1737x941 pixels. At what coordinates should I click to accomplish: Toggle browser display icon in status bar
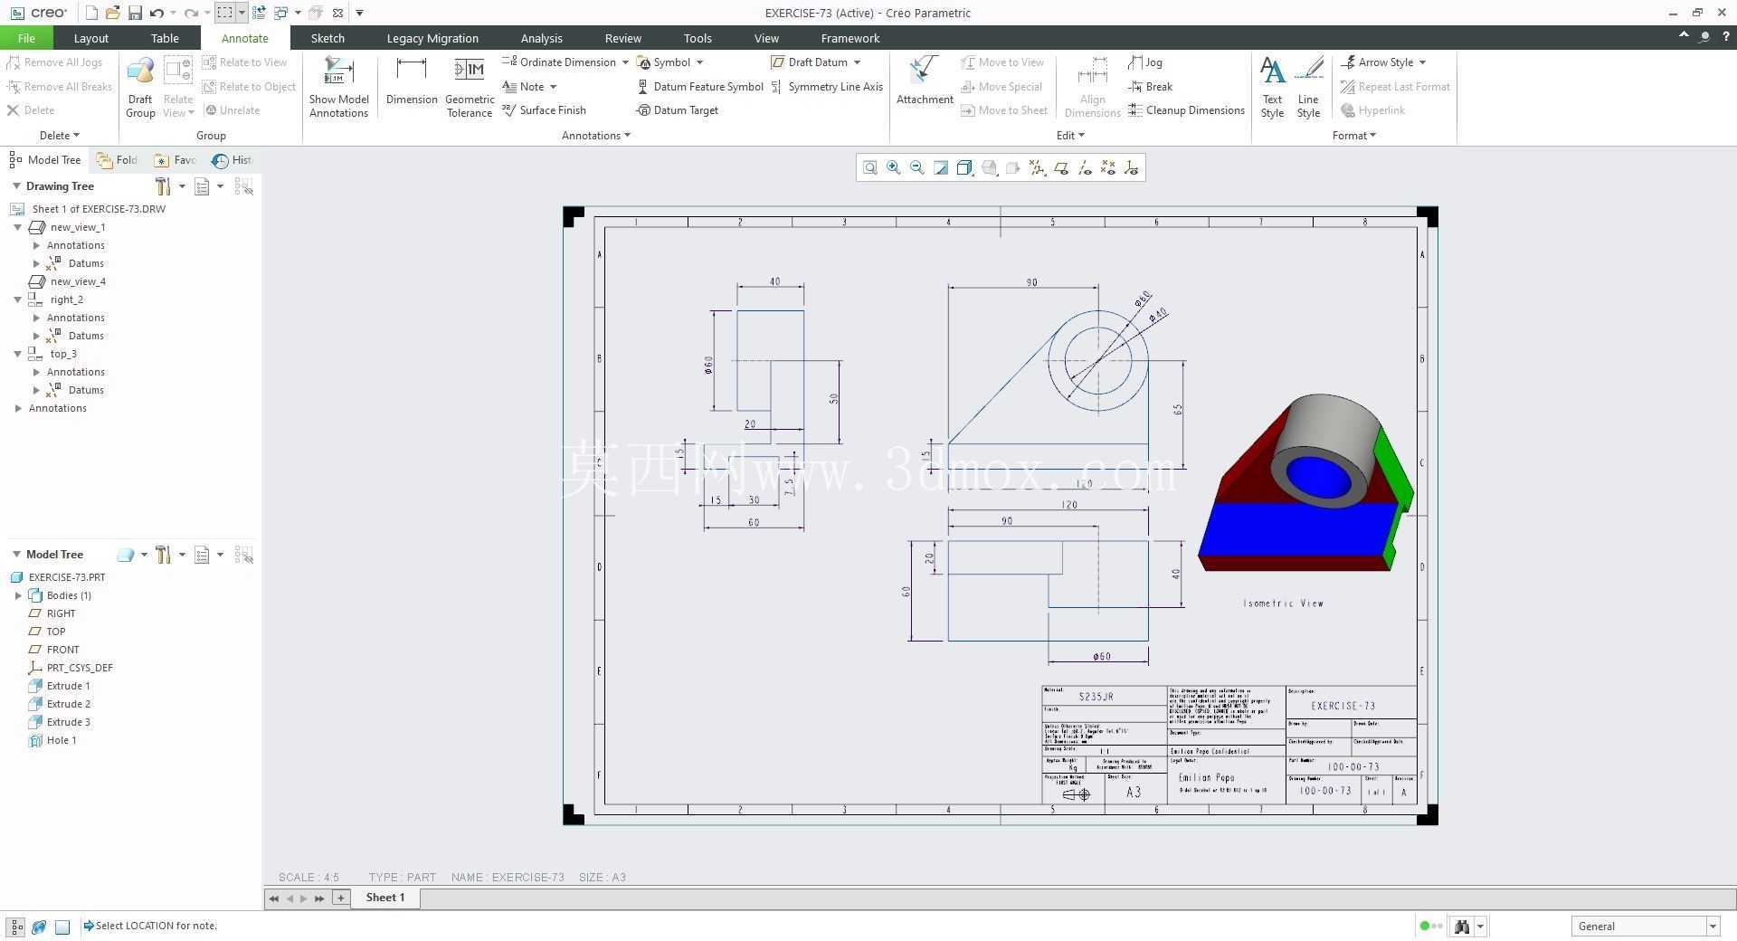pos(39,927)
